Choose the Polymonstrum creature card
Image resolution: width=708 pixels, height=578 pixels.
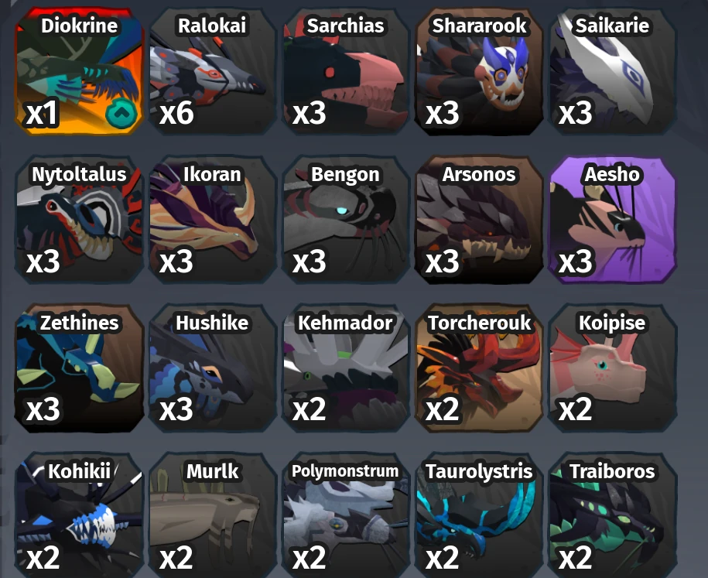click(x=346, y=515)
